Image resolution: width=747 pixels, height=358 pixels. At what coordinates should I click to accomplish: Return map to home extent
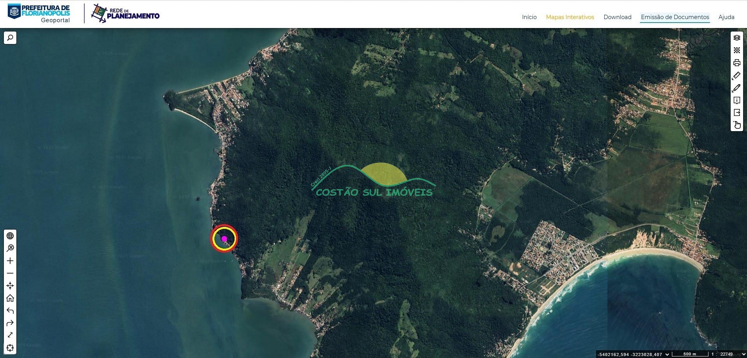click(x=10, y=298)
